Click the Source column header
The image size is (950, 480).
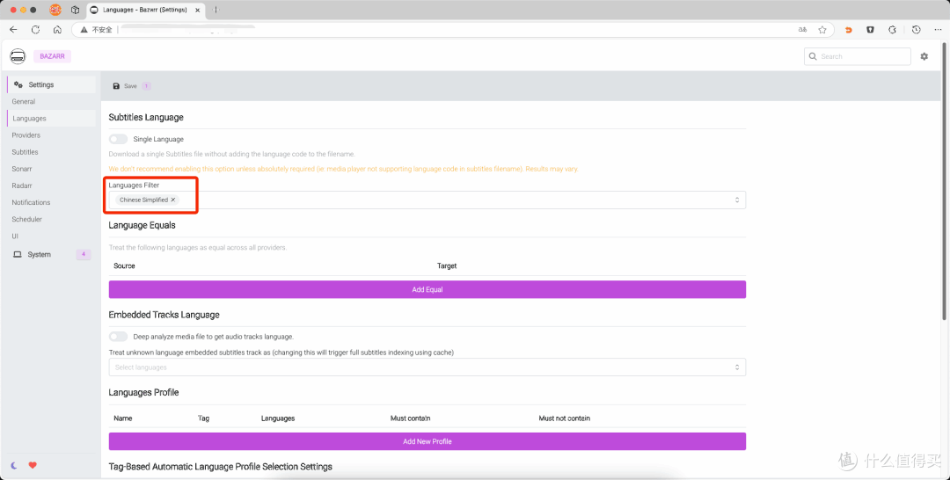point(124,265)
